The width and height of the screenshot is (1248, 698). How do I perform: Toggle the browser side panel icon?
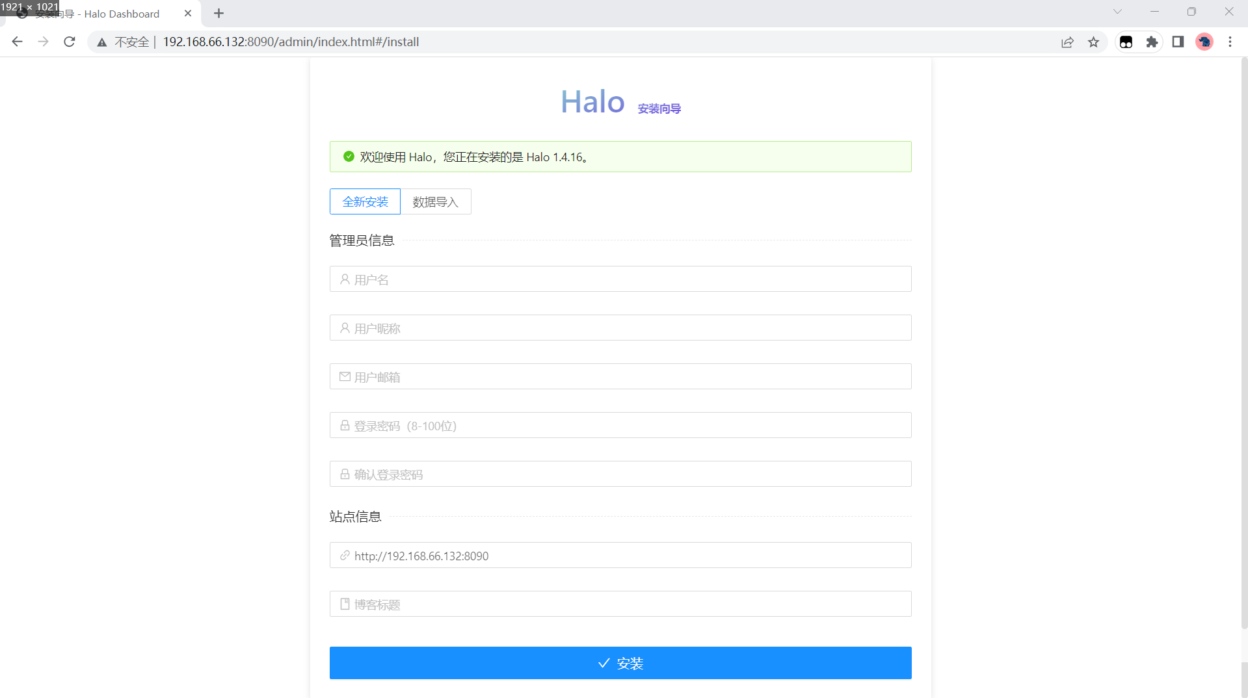[x=1178, y=42]
